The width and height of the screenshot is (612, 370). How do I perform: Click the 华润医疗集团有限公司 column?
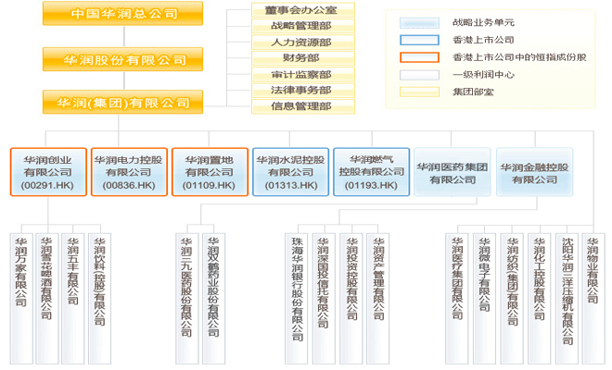[x=457, y=299]
